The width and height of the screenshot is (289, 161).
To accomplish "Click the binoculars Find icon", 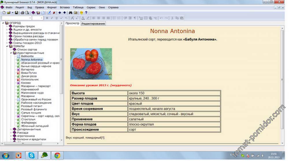I will 71,13.
